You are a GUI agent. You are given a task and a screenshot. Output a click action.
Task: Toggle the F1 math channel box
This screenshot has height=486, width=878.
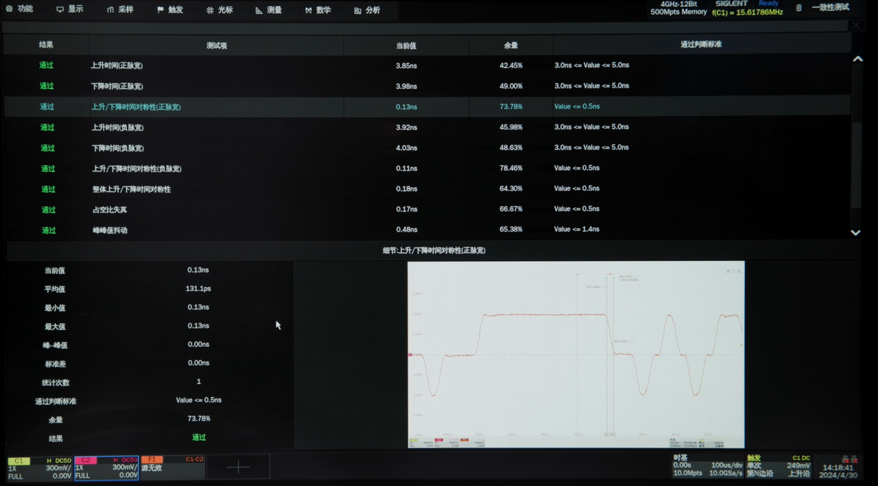[x=173, y=467]
